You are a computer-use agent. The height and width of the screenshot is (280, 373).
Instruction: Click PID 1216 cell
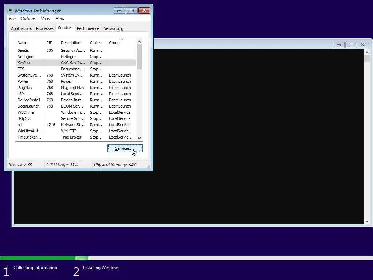(x=51, y=125)
